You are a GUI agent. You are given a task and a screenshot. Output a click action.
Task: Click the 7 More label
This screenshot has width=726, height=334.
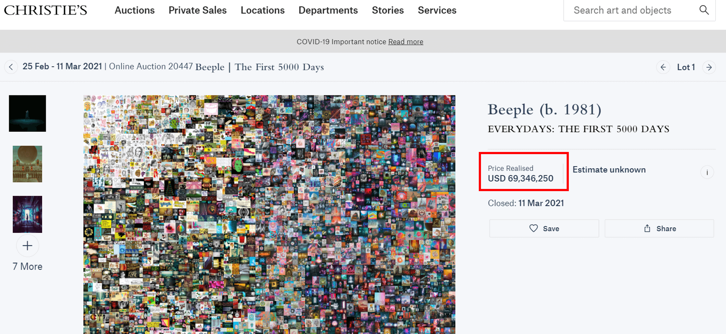(28, 267)
